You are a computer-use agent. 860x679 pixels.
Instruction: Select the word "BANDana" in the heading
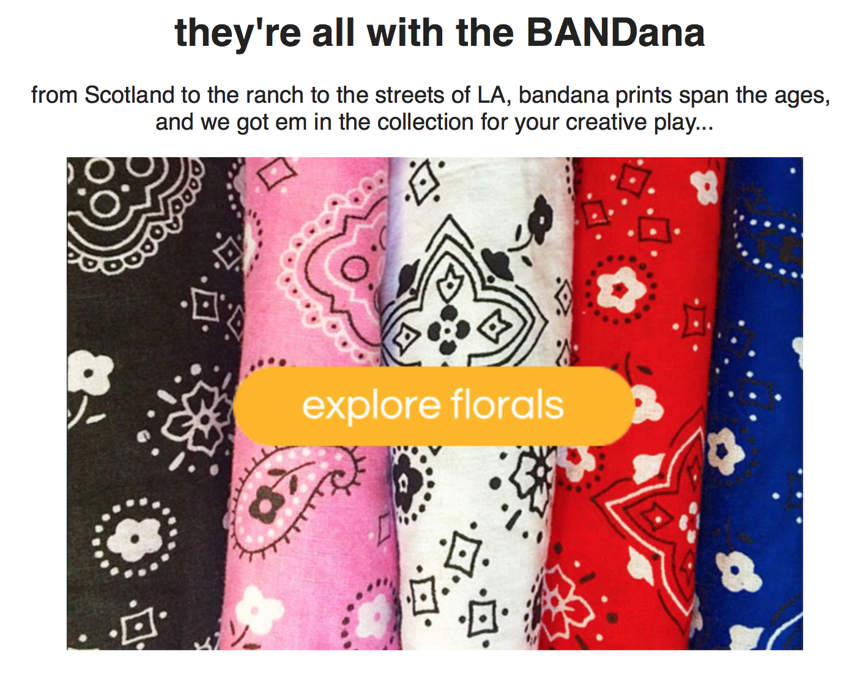615,32
